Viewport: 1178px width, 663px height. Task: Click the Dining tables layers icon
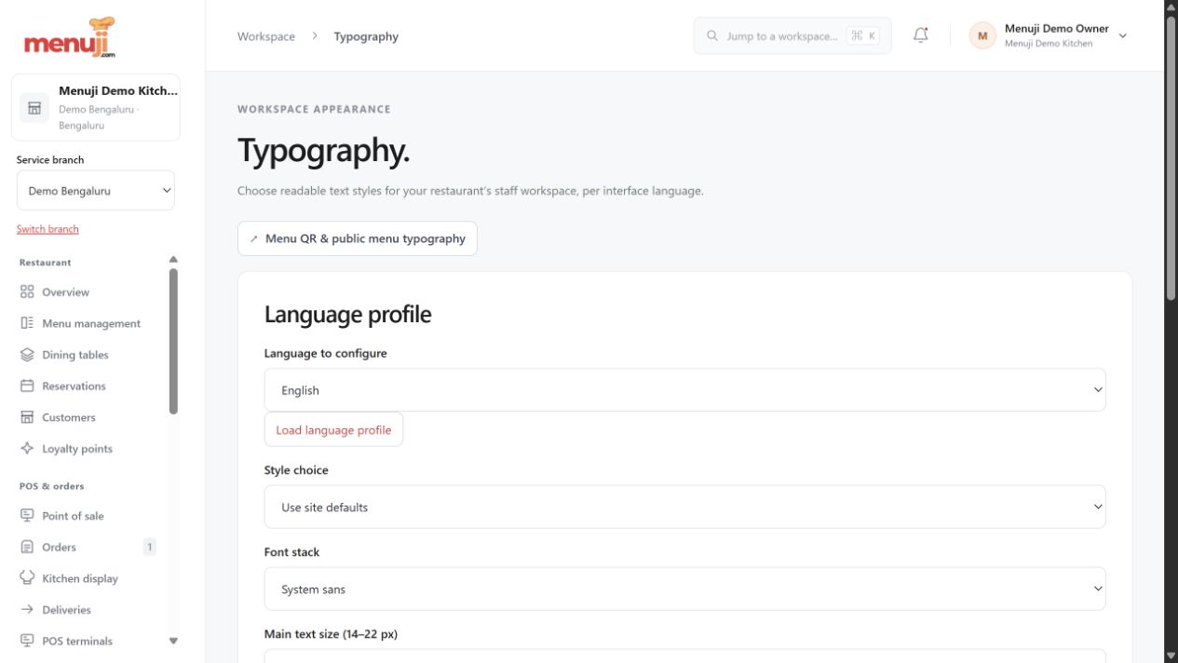(27, 355)
